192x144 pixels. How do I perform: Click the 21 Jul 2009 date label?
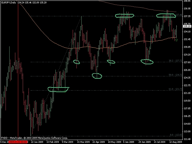160,142
